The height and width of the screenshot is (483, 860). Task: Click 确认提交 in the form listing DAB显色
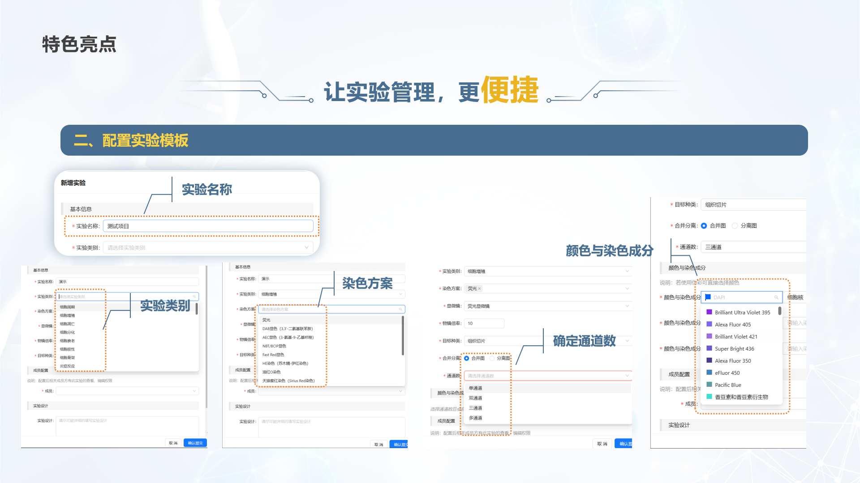399,445
